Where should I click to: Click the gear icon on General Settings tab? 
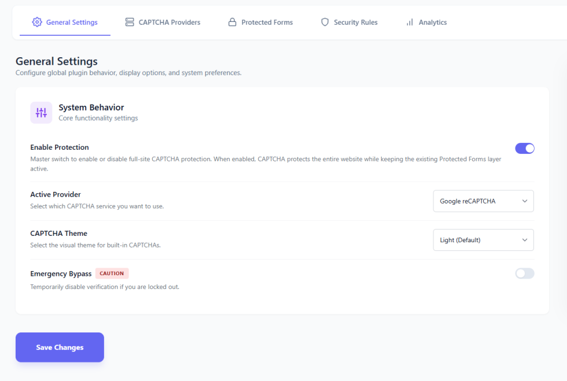pyautogui.click(x=37, y=23)
